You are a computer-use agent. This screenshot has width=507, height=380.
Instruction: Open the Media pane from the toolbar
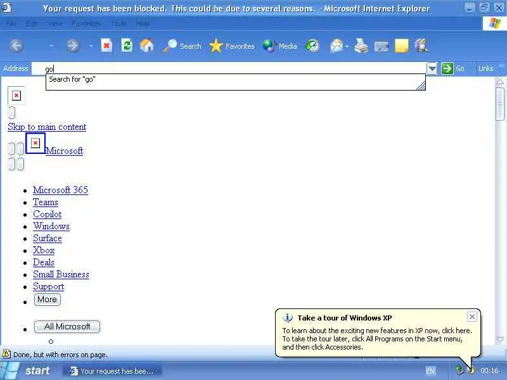click(x=279, y=46)
